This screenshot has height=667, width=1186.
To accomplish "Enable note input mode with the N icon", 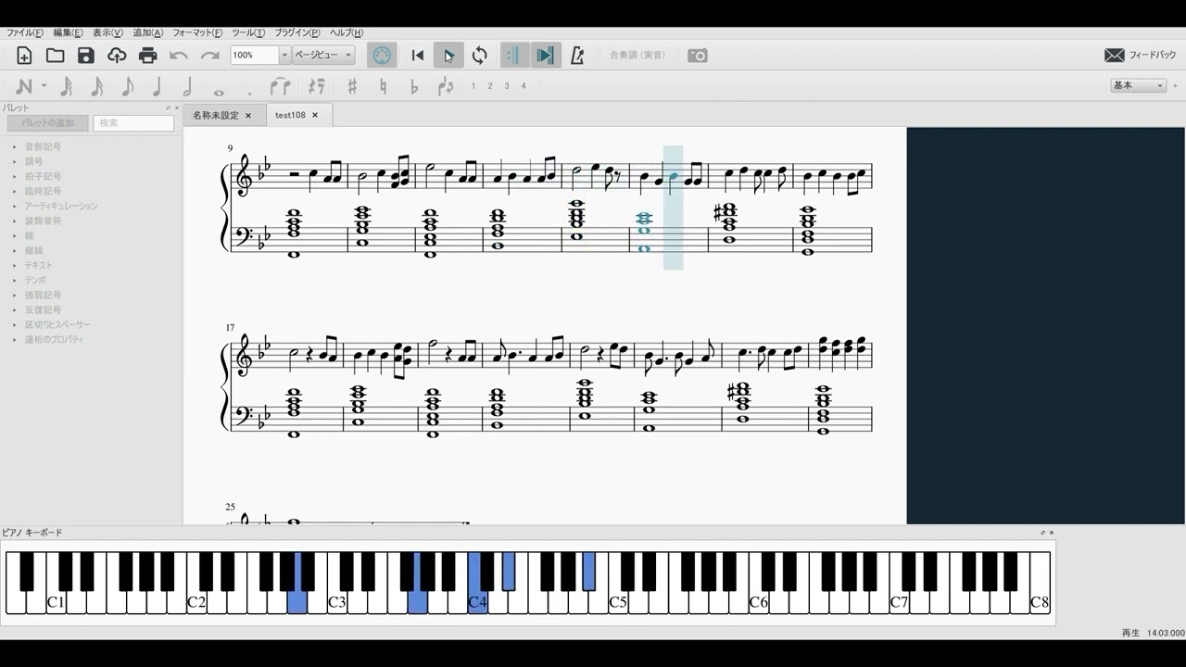I will tap(24, 86).
